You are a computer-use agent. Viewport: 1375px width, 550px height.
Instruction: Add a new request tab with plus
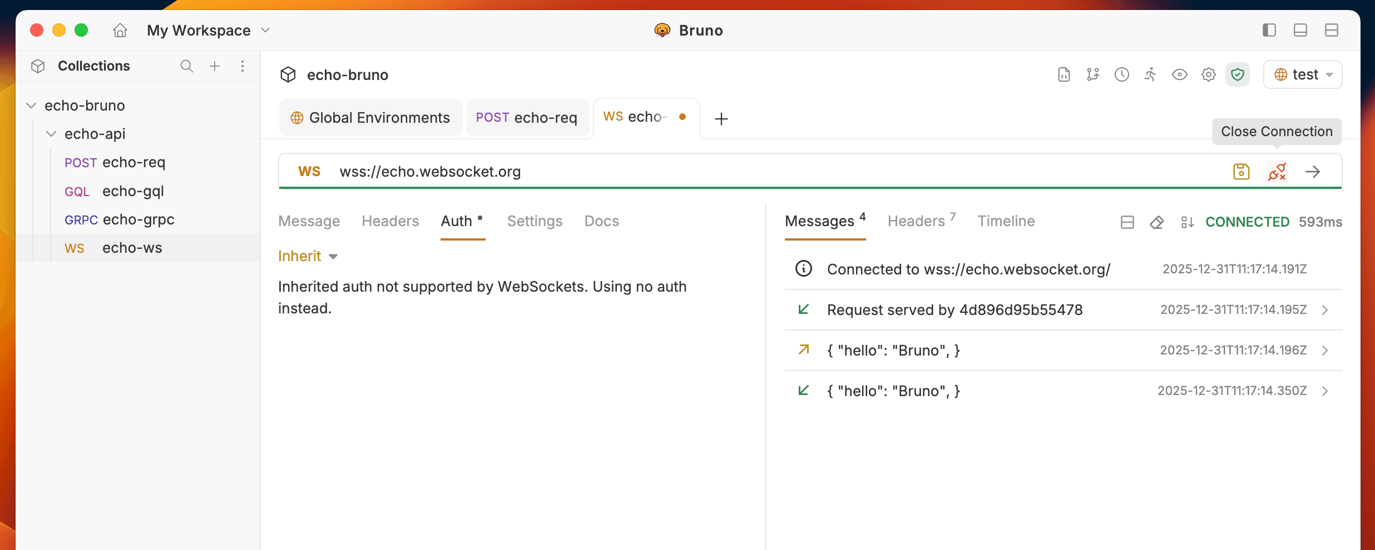[x=721, y=118]
